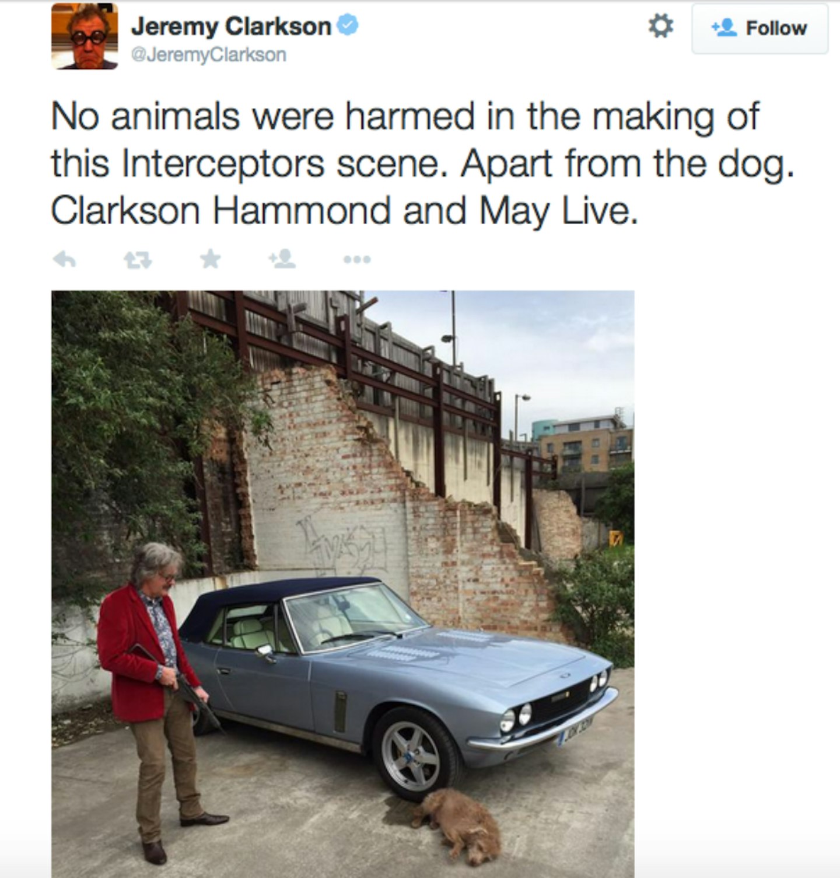The height and width of the screenshot is (878, 840).
Task: Click the Follow button
Action: pos(759,29)
